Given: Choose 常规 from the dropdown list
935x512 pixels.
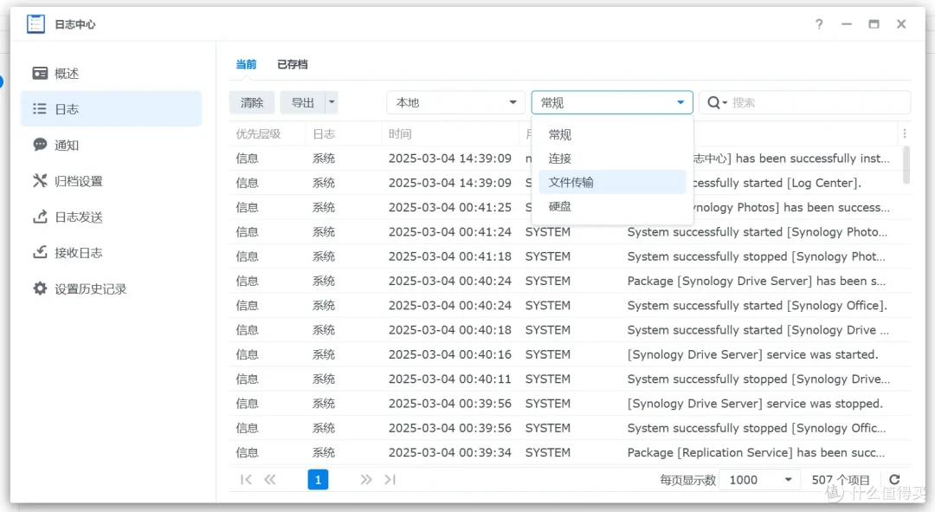Looking at the screenshot, I should pos(612,135).
